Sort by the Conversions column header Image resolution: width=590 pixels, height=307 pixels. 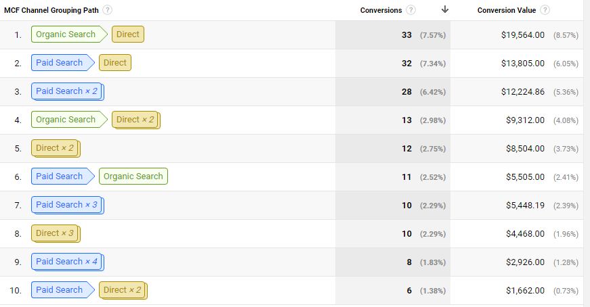(381, 10)
